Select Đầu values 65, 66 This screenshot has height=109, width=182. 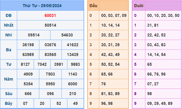[x=107, y=74]
